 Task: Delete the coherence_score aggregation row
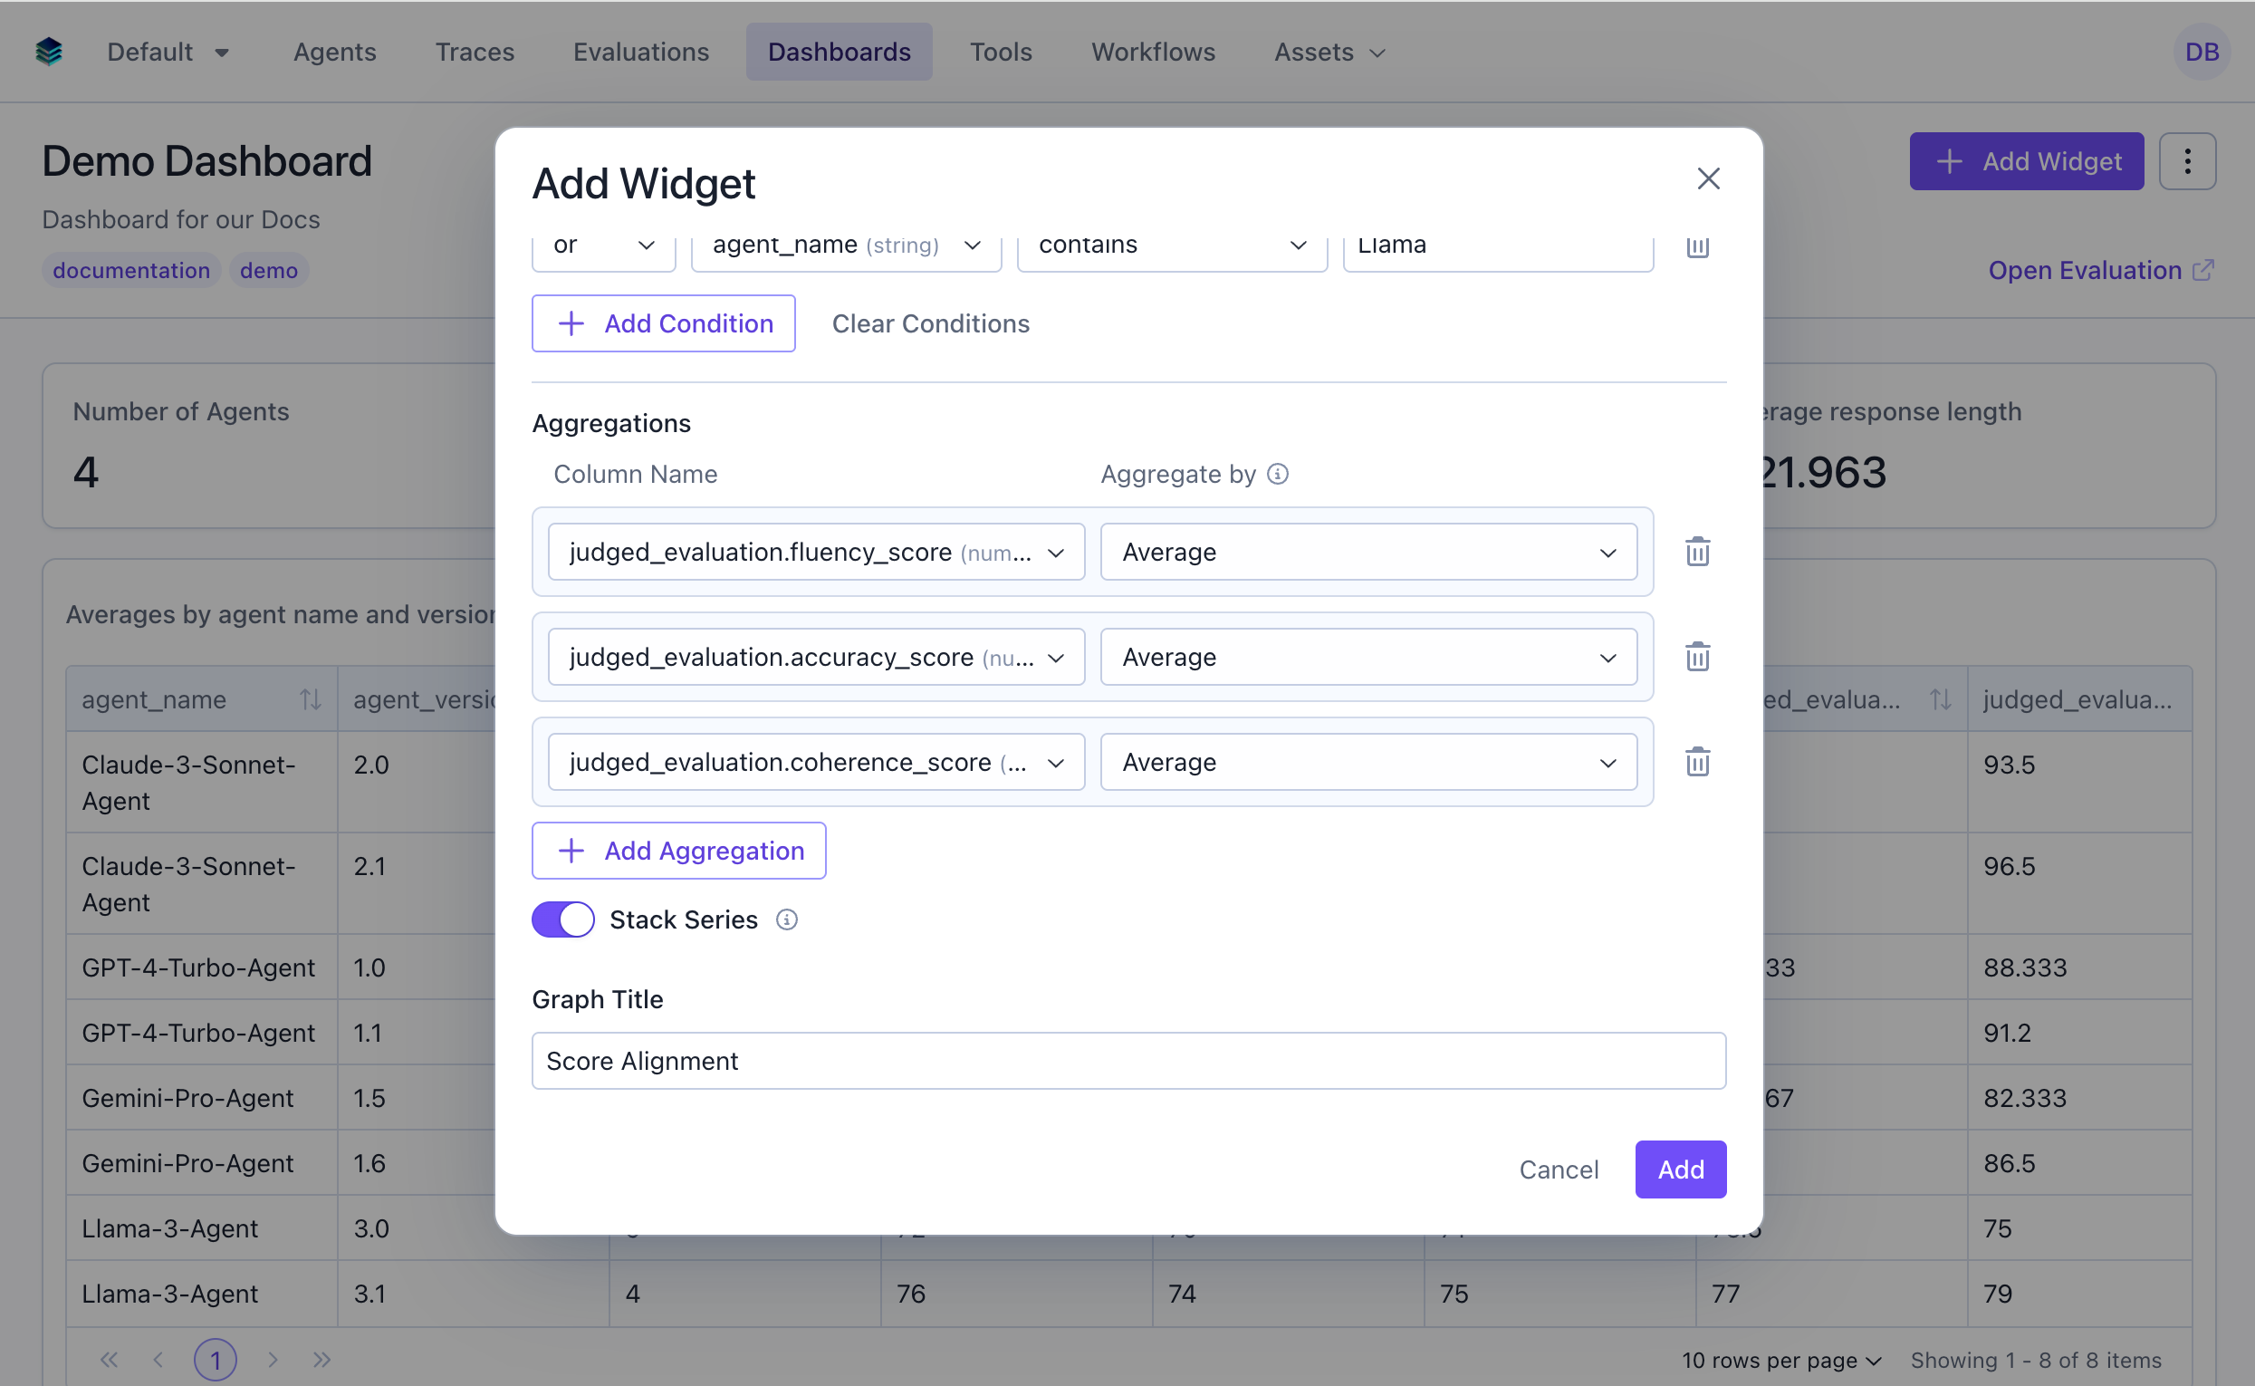[1696, 761]
